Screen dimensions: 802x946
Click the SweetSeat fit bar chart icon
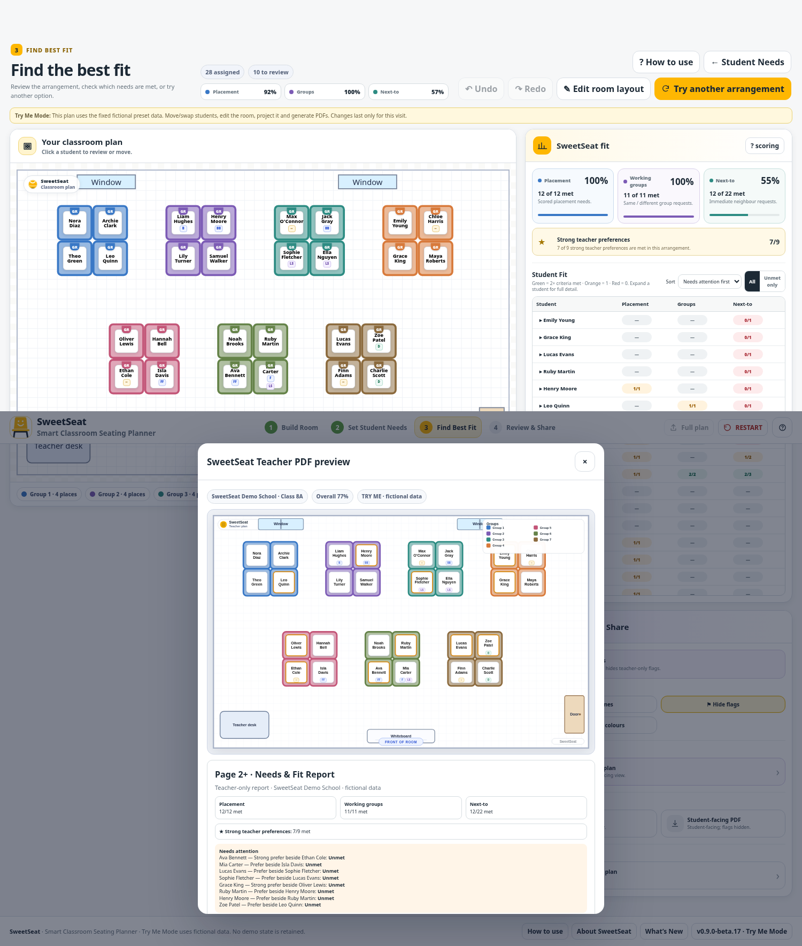542,145
